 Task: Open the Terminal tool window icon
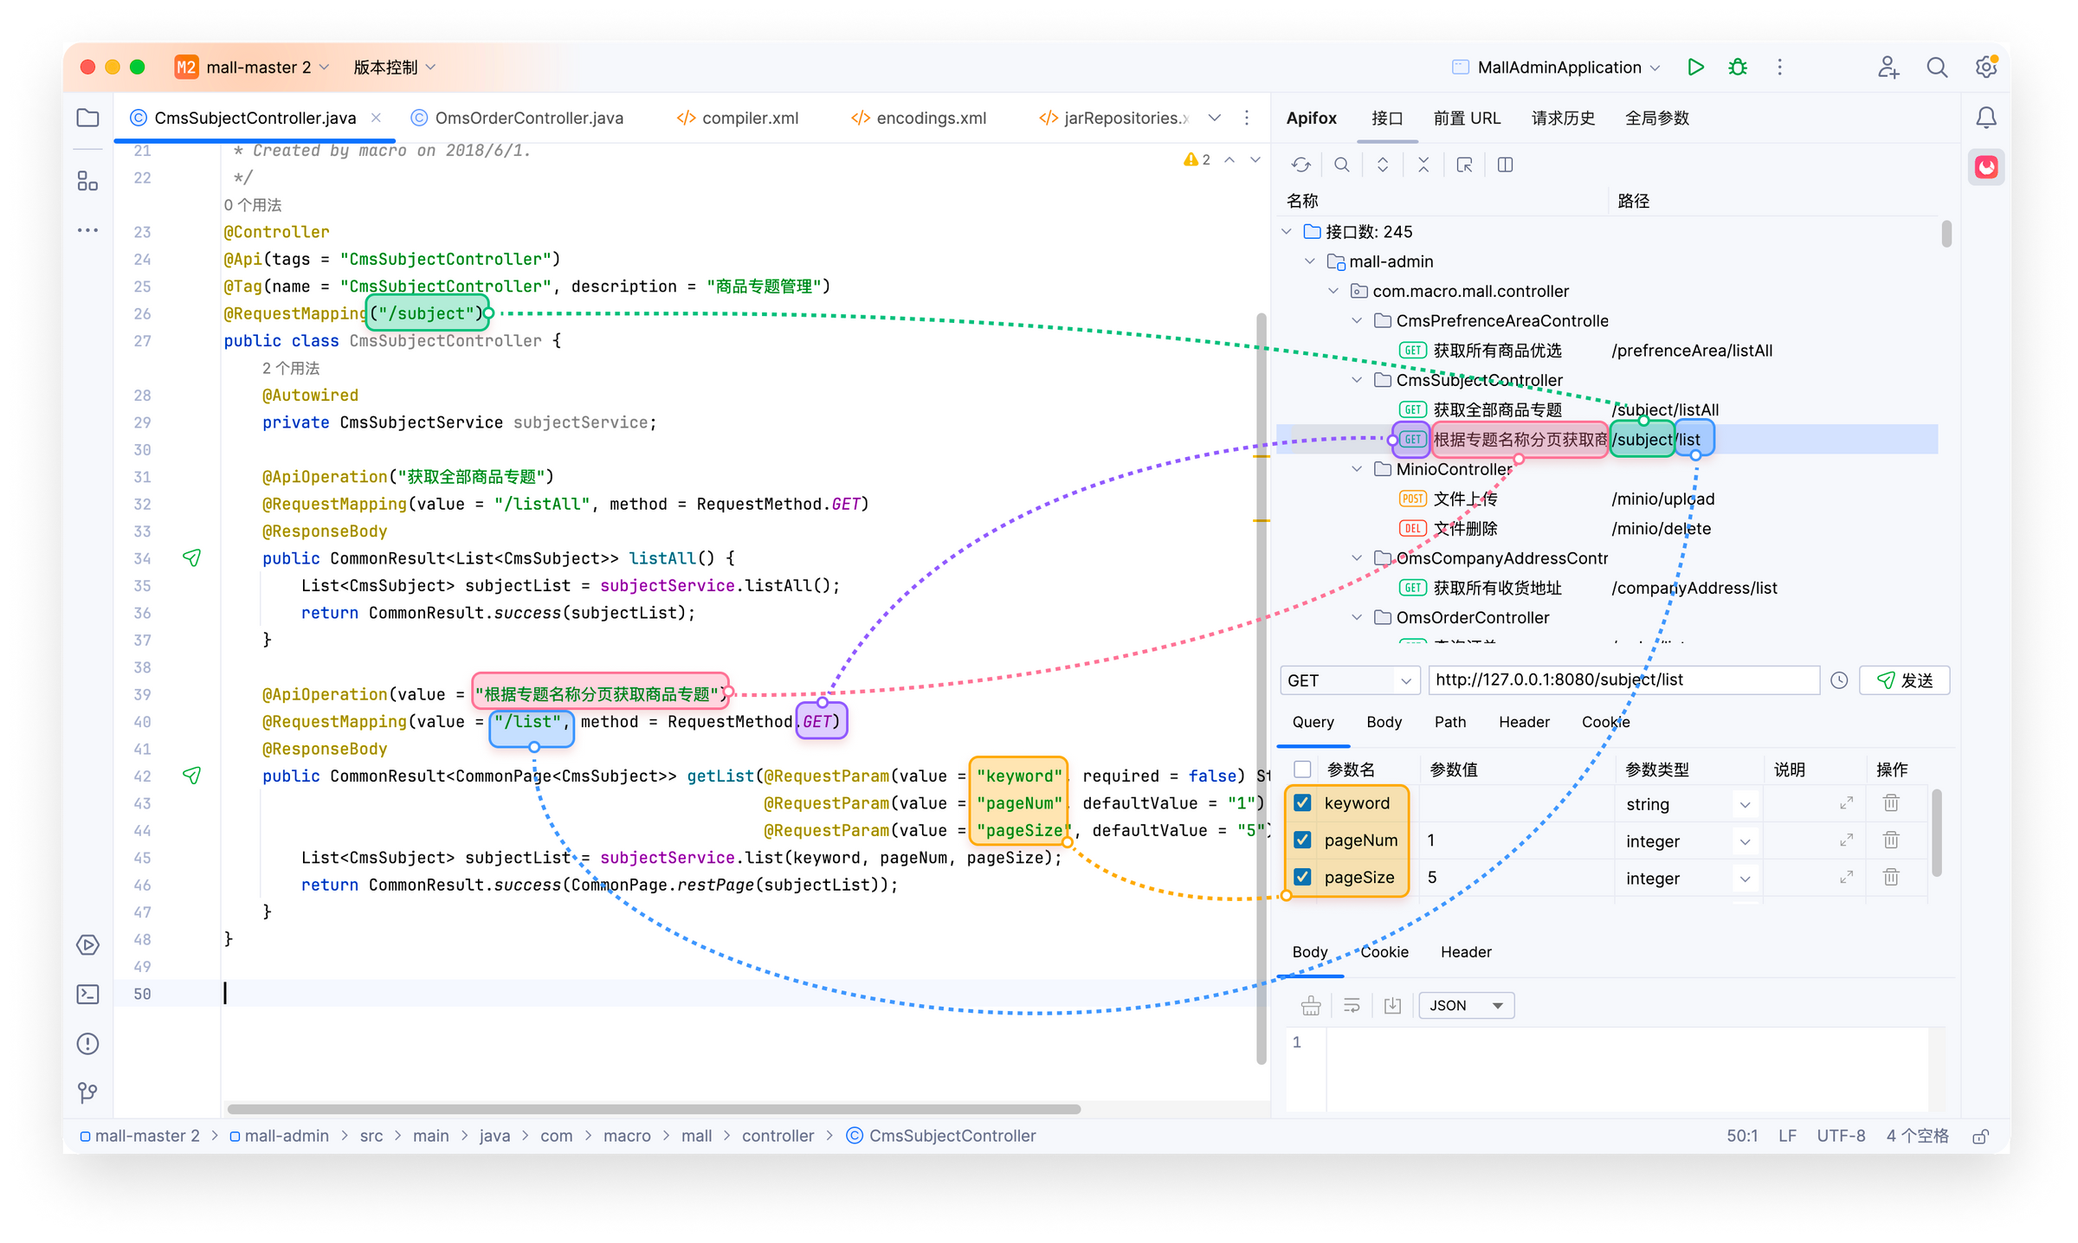[x=88, y=994]
